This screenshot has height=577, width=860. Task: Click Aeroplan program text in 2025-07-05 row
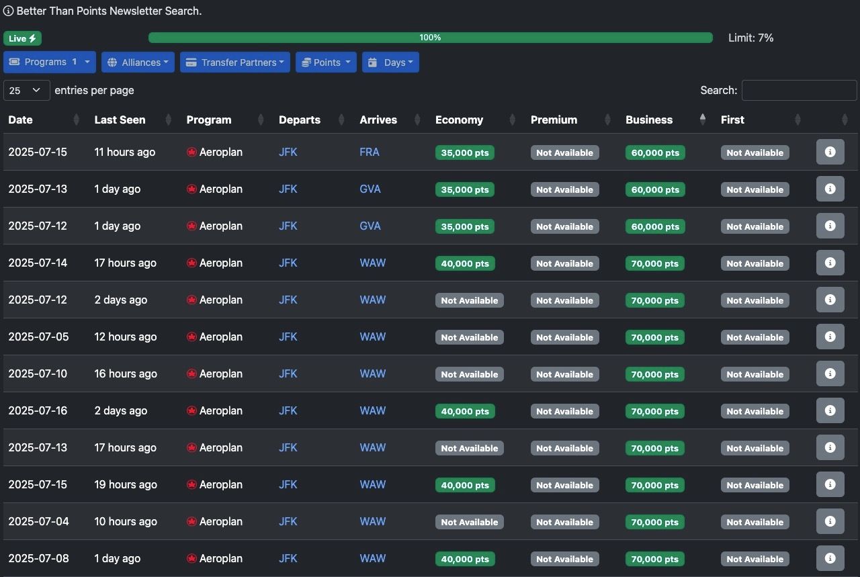click(221, 337)
